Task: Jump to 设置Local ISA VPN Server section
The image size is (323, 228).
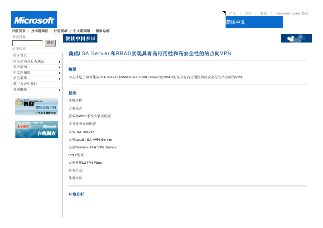Action: click(91, 139)
